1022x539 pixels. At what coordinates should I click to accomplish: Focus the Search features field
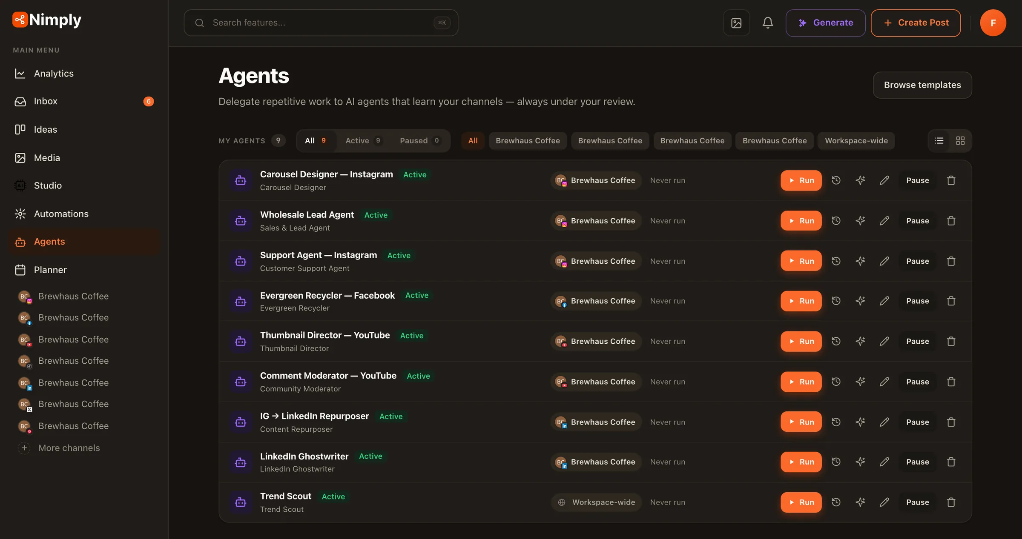click(x=321, y=23)
